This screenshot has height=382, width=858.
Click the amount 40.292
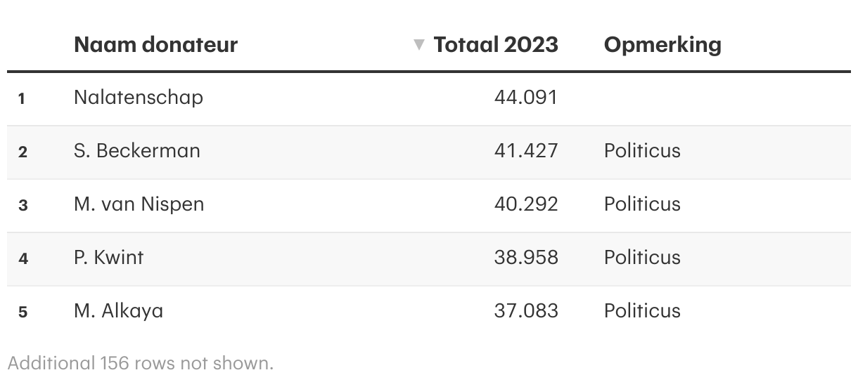[526, 204]
